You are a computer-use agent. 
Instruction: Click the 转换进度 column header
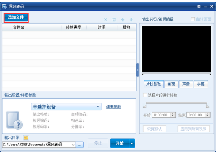point(74,27)
